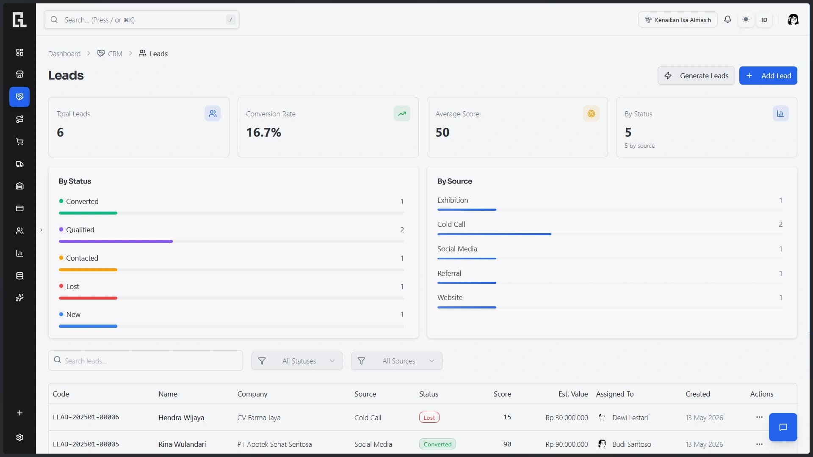Click the Leads breadcrumb
The width and height of the screenshot is (813, 457).
click(x=153, y=54)
